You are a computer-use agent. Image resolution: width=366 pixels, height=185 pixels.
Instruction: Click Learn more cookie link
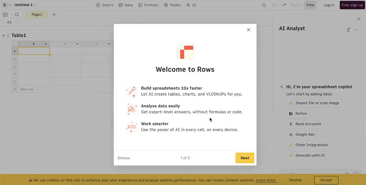pos(266,180)
